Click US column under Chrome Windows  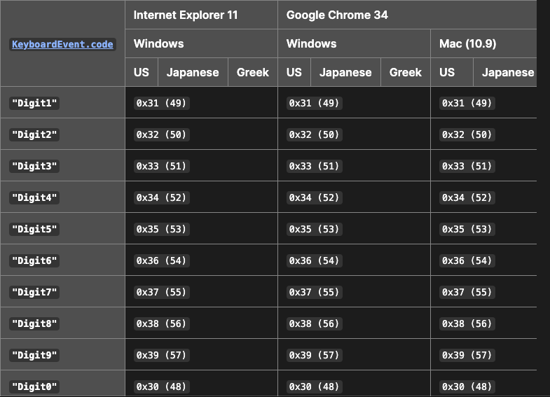coord(294,73)
